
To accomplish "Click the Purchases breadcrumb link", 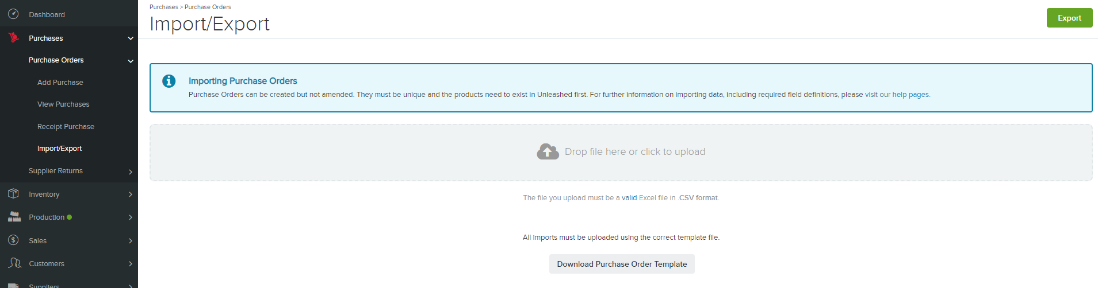I will [163, 7].
